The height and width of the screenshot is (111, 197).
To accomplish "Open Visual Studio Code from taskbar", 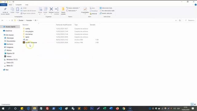I will tap(60, 109).
